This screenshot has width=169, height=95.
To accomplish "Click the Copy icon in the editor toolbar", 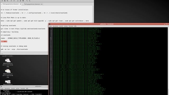I will (x=21, y=1).
